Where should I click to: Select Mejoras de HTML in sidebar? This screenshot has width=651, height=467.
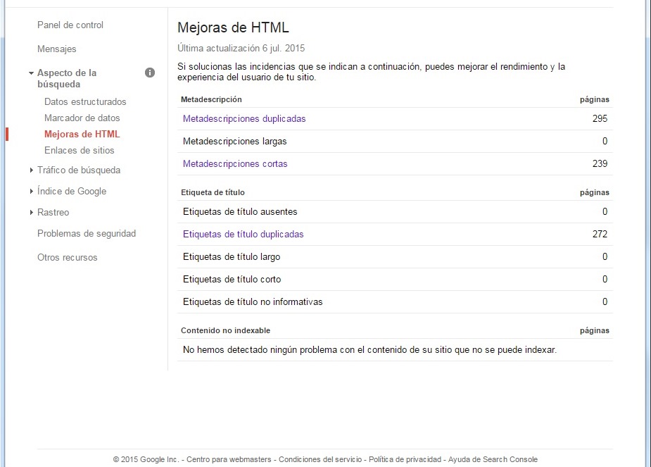82,135
